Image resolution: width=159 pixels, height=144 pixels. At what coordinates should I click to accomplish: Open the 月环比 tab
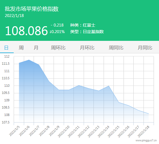click(87, 48)
